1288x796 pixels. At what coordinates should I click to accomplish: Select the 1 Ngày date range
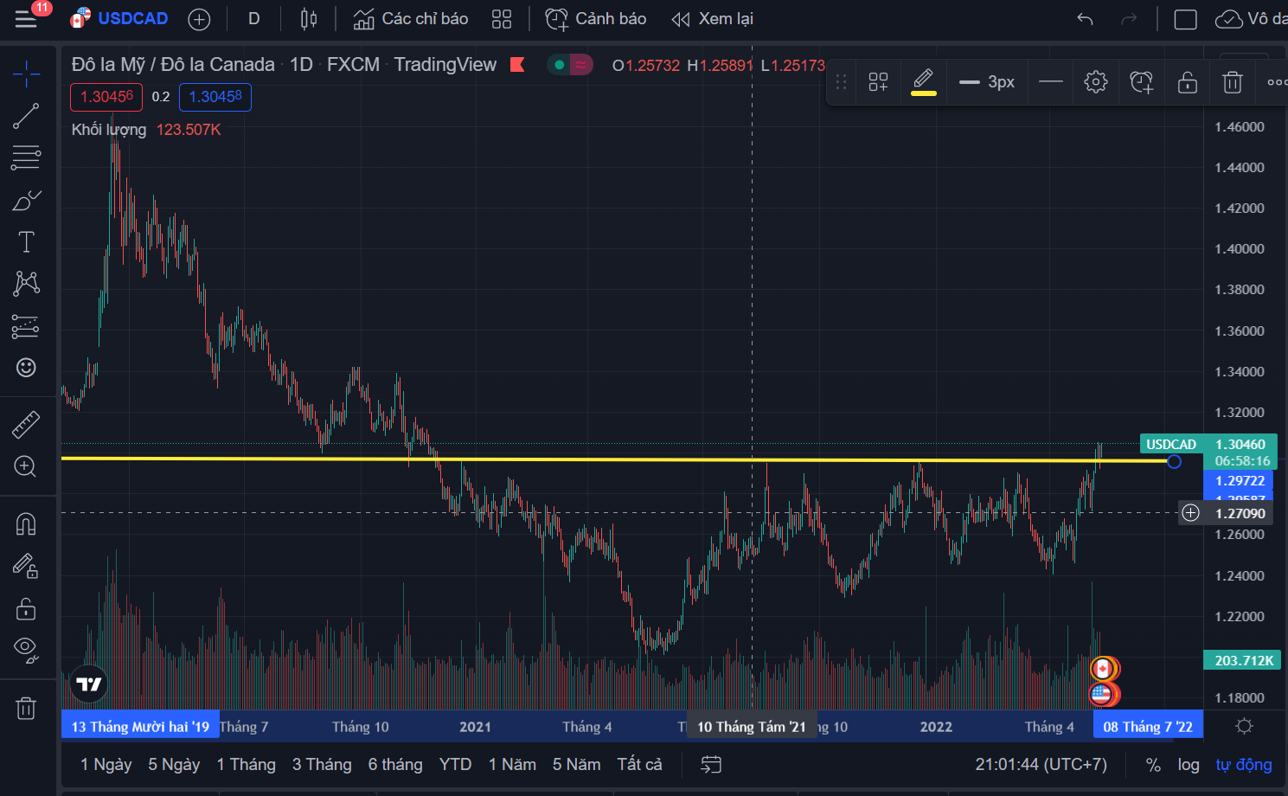106,765
